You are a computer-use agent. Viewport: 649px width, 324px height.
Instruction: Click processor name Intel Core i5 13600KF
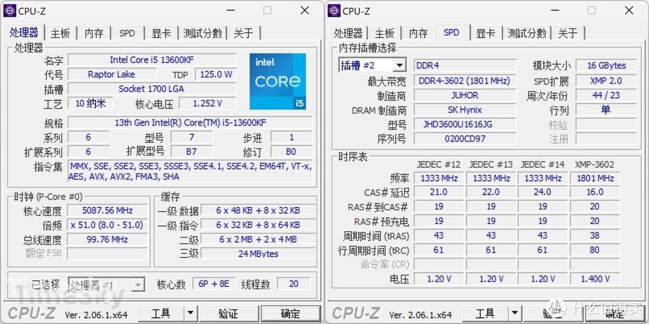point(152,60)
